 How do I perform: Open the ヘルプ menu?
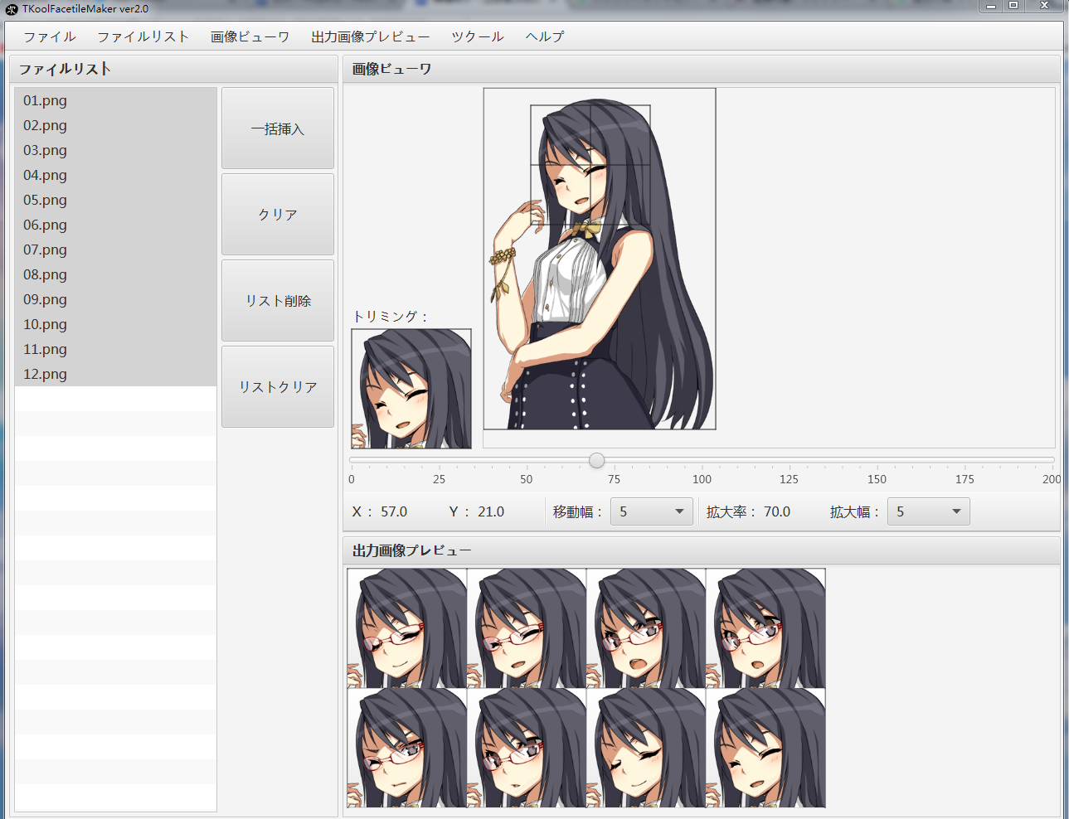(x=544, y=36)
